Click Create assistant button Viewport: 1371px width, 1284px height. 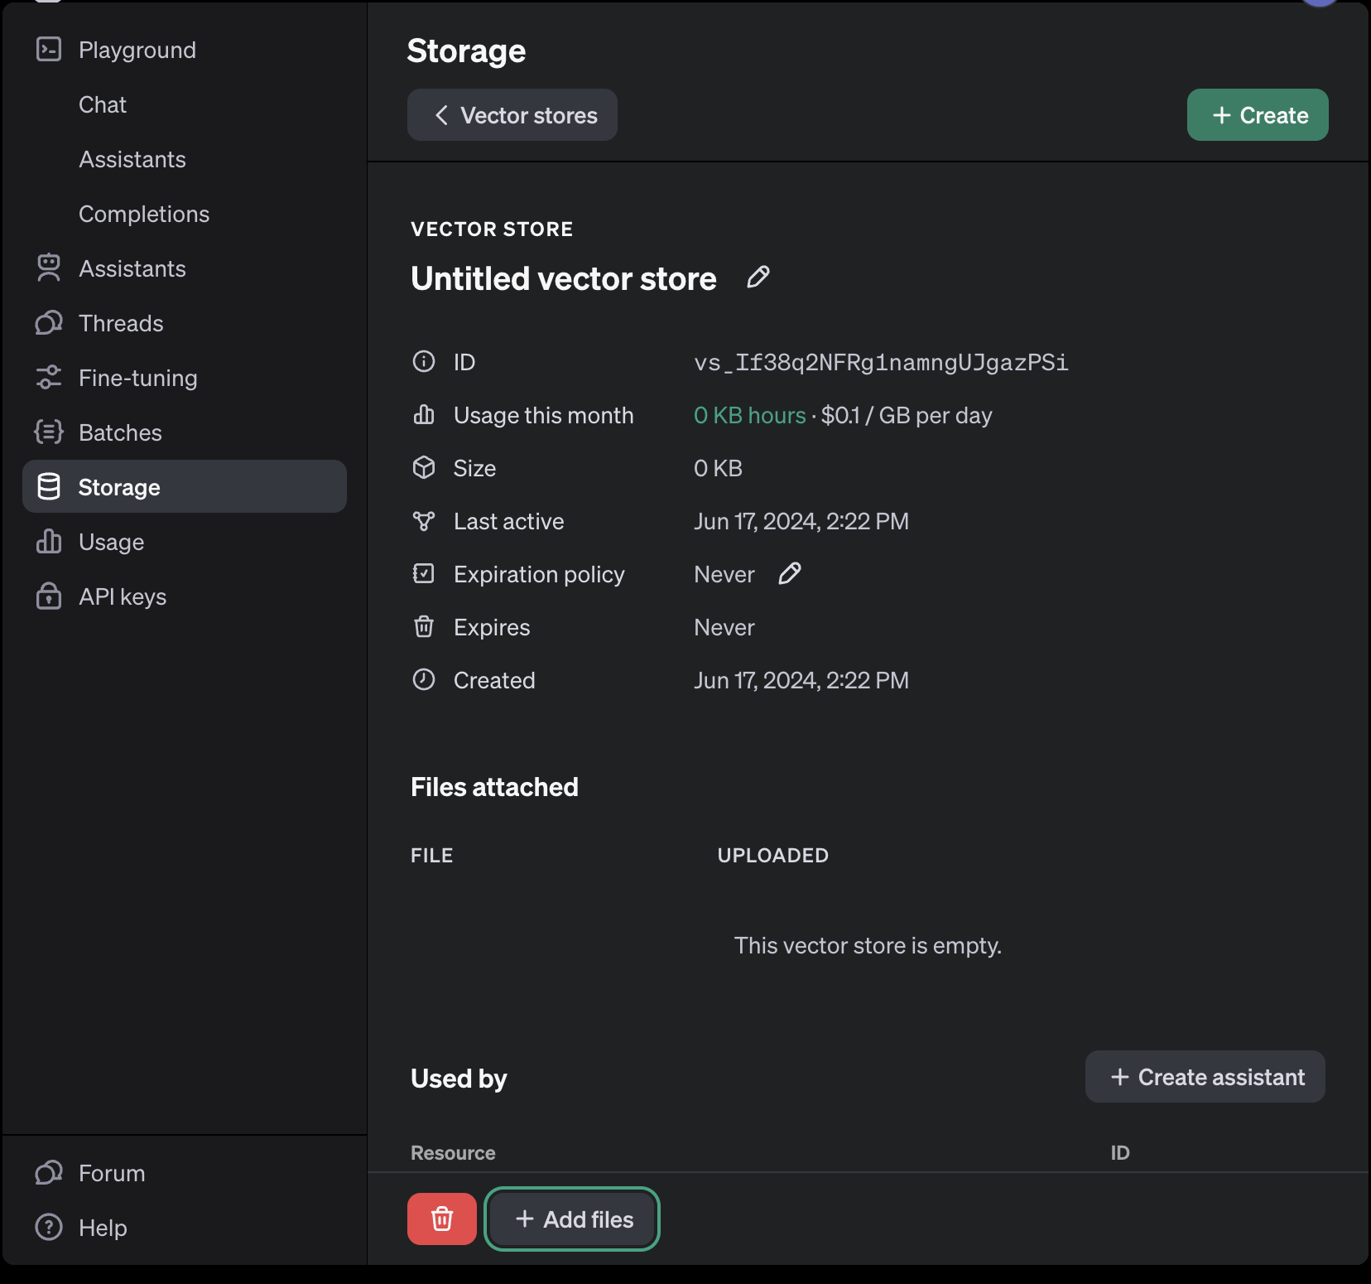1205,1077
